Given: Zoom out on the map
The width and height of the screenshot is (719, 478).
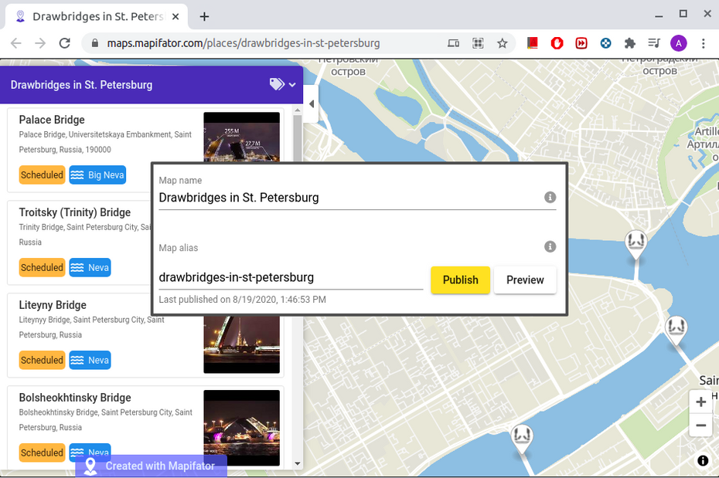Looking at the screenshot, I should [x=700, y=425].
